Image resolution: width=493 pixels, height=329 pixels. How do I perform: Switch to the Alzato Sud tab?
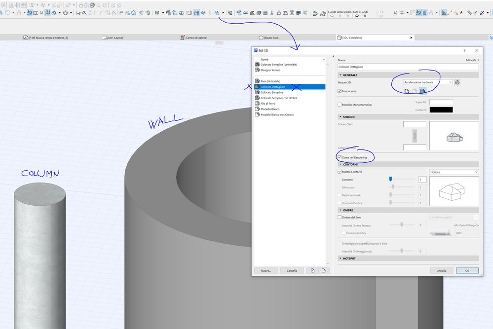click(x=269, y=37)
